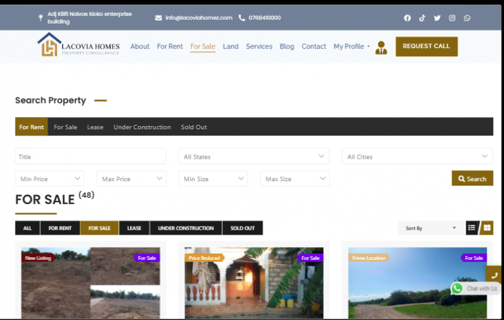Select the Sold Out search tab
Screen dimensions: 504x320
[194, 127]
